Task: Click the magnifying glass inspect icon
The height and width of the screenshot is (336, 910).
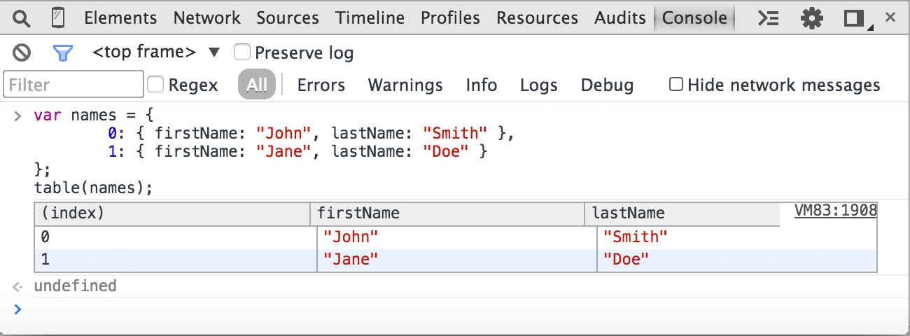Action: pyautogui.click(x=22, y=18)
